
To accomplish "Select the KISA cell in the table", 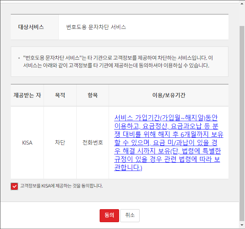I will [x=27, y=142].
